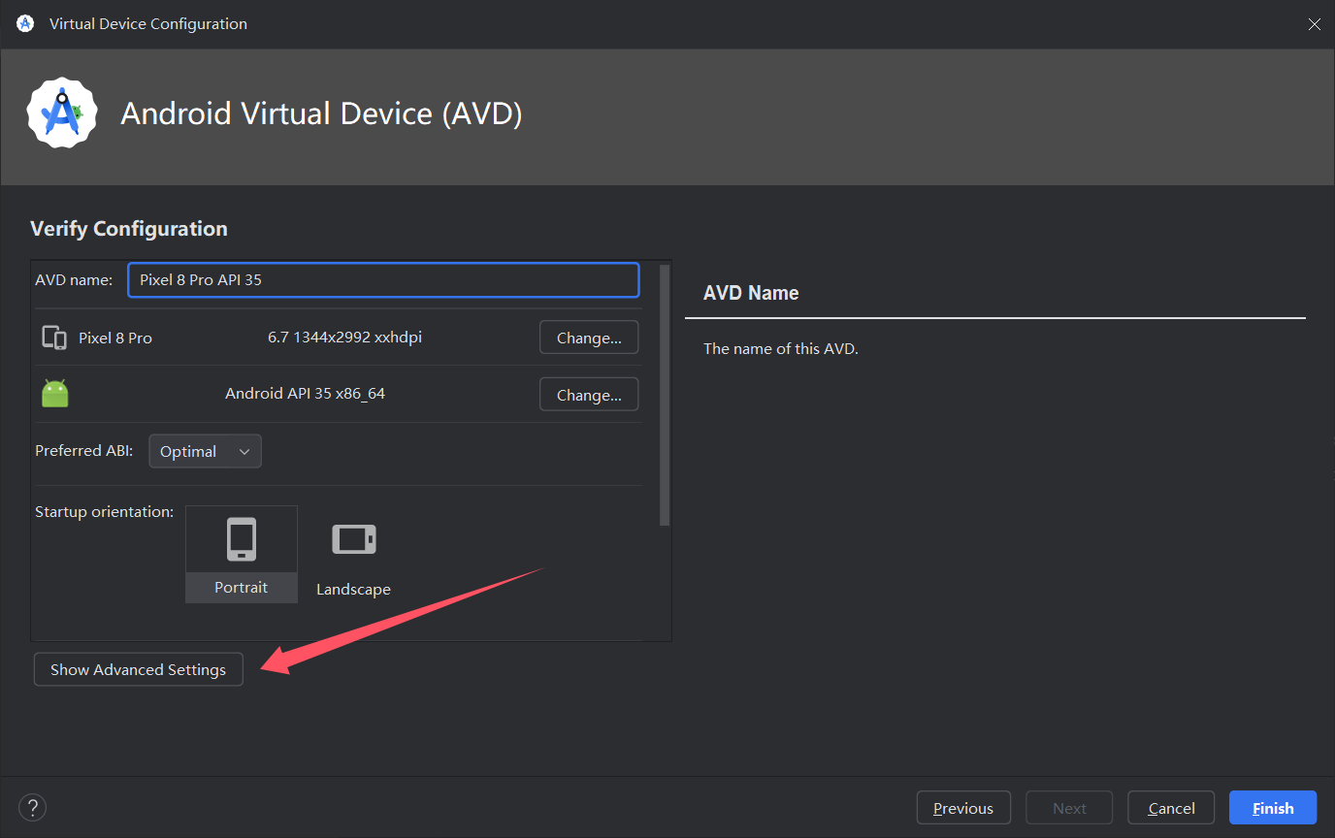
Task: Finish creating the virtual device
Action: pos(1273,808)
